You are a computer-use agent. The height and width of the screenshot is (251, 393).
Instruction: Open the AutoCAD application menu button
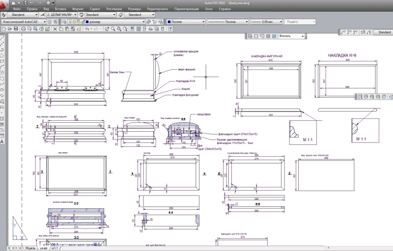coord(4,4)
